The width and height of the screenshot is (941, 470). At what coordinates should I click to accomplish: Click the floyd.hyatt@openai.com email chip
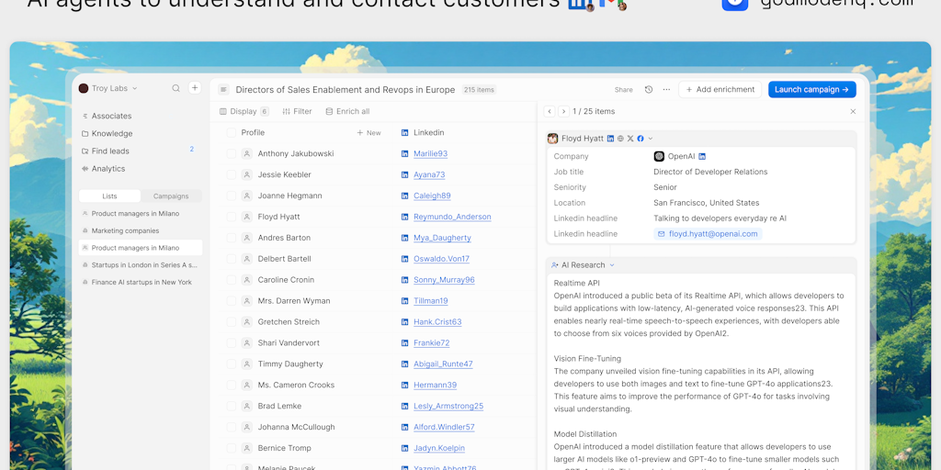tap(709, 234)
